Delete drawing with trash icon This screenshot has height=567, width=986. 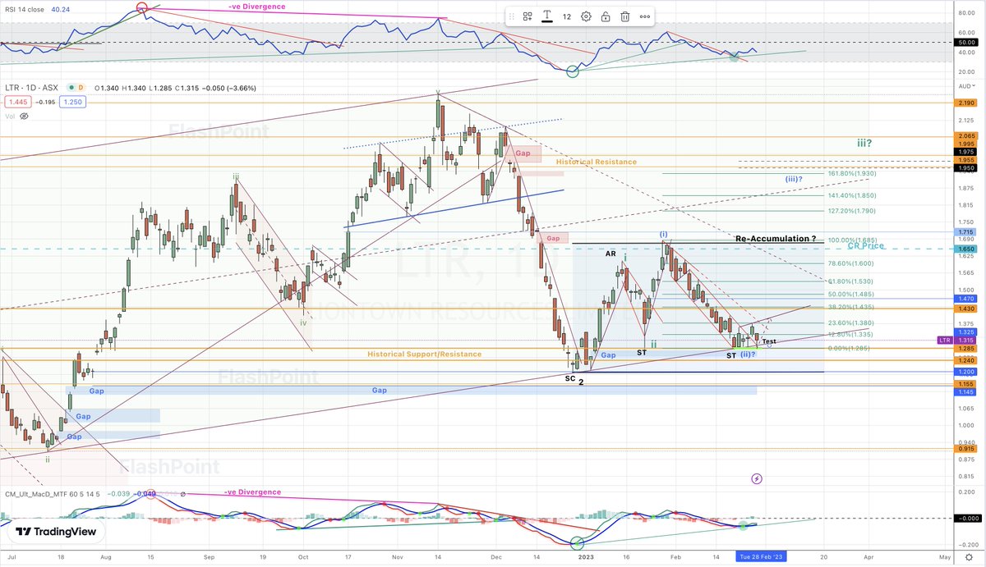click(x=625, y=16)
